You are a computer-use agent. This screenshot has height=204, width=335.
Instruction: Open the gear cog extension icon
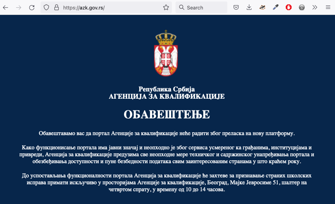tap(302, 8)
